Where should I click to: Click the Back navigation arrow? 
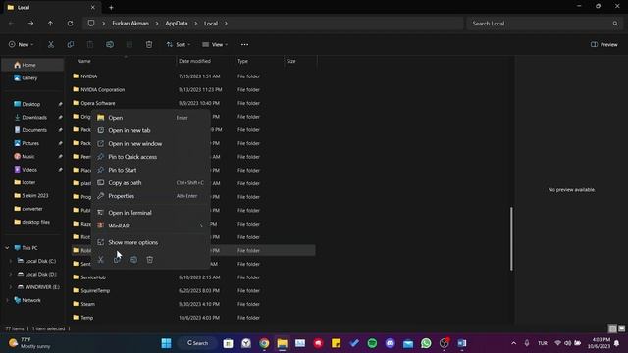pyautogui.click(x=11, y=24)
